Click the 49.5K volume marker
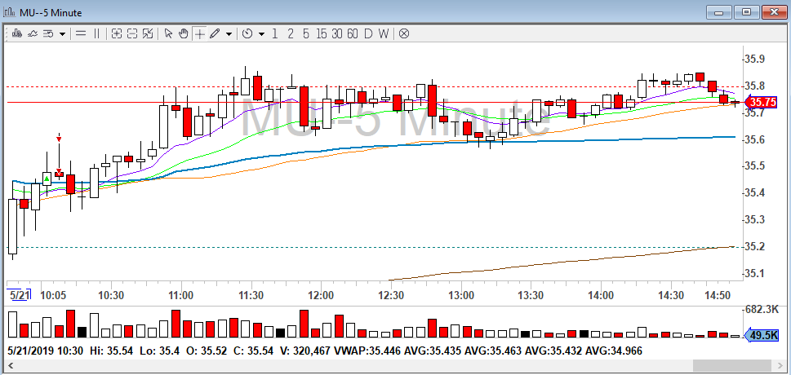The image size is (791, 375). click(x=762, y=336)
